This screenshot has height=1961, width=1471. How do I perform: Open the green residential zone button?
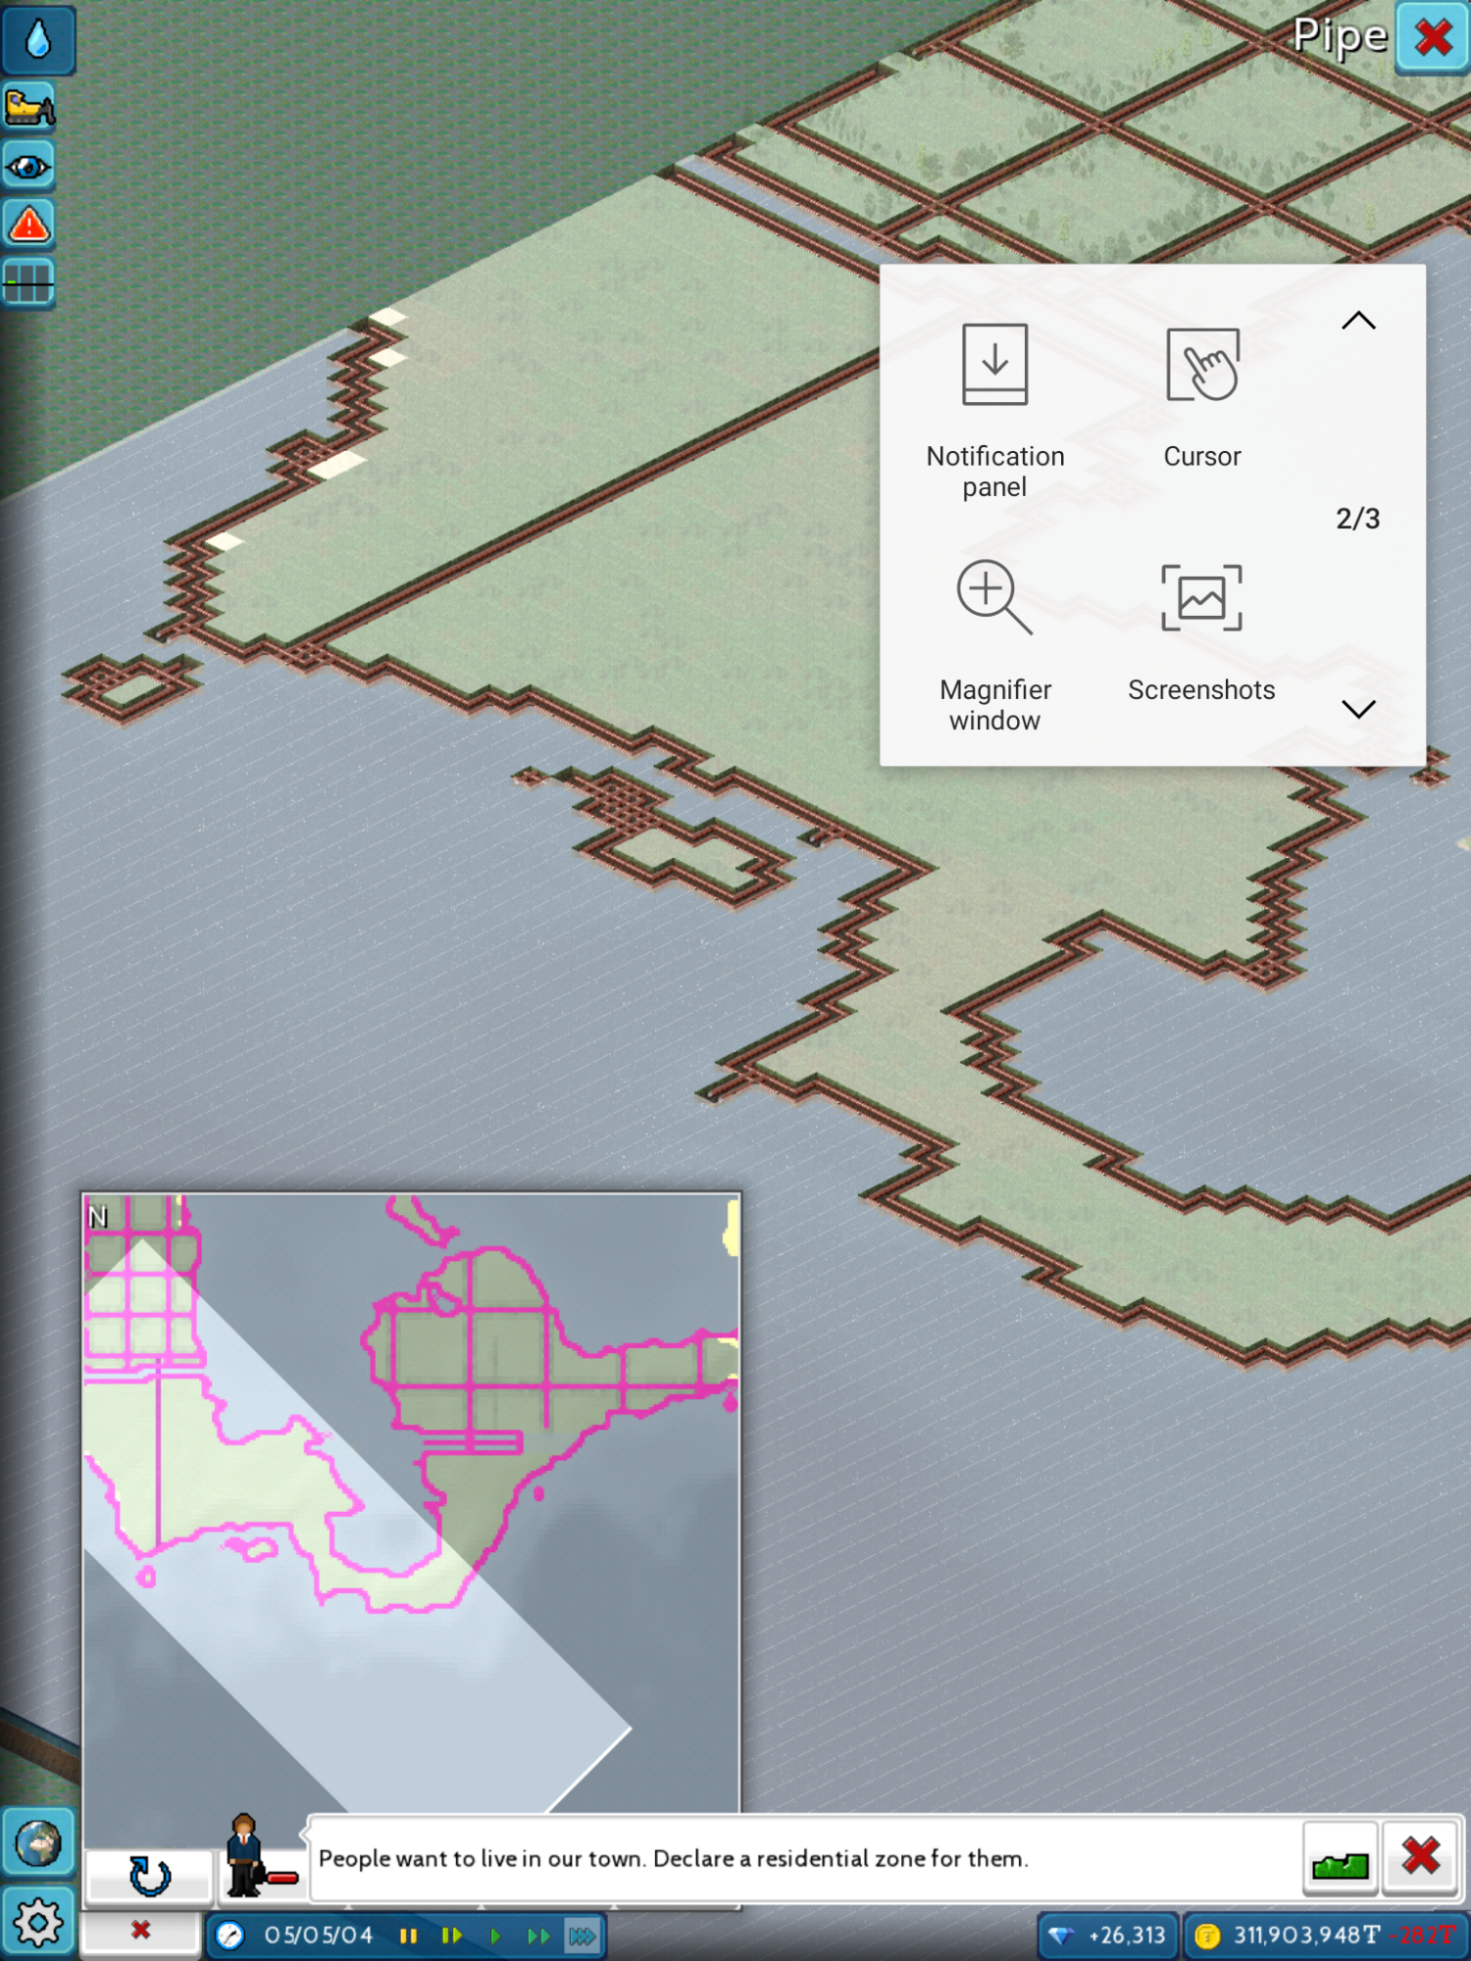click(x=1341, y=1858)
